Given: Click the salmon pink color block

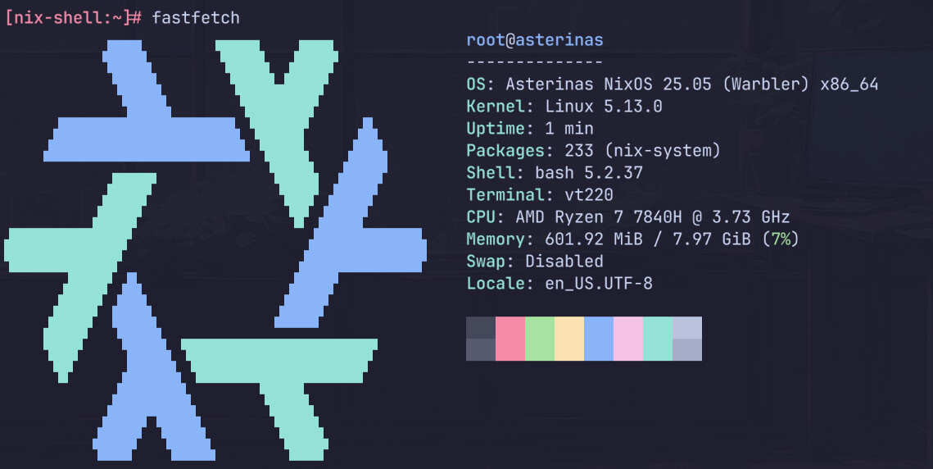Looking at the screenshot, I should [510, 339].
